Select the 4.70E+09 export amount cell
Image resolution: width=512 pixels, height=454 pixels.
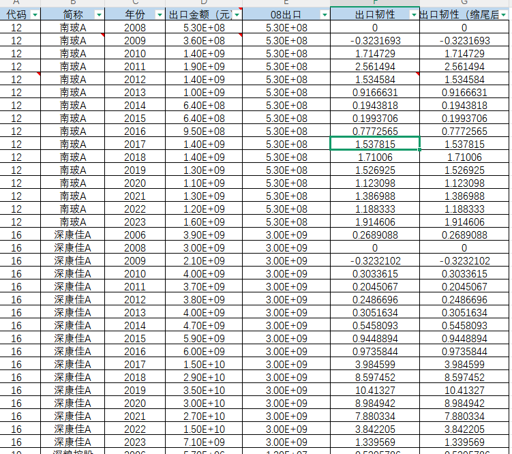(204, 325)
